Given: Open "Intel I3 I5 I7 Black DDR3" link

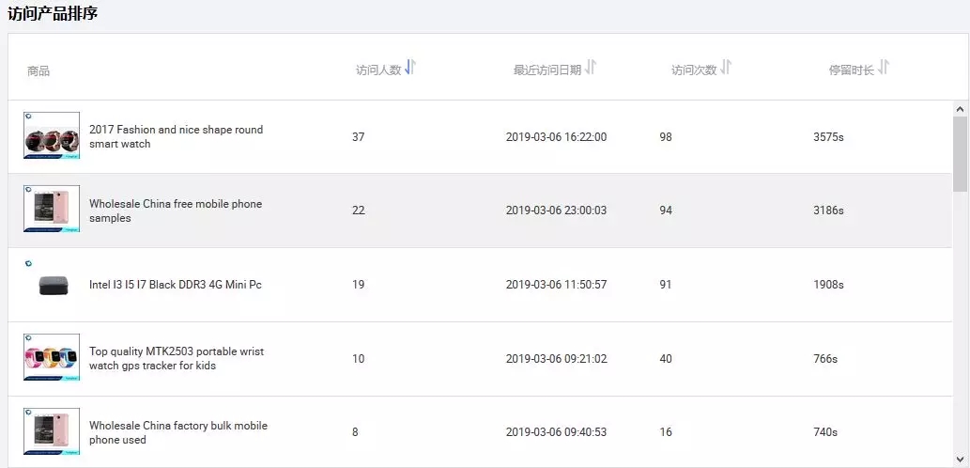Looking at the screenshot, I should [175, 285].
